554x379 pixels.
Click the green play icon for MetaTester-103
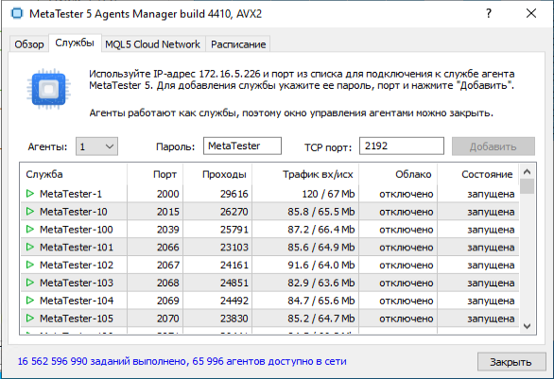(x=30, y=283)
